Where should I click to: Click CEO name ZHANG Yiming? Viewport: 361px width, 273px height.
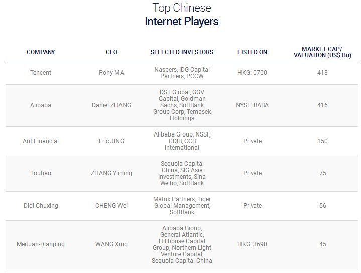click(x=111, y=173)
